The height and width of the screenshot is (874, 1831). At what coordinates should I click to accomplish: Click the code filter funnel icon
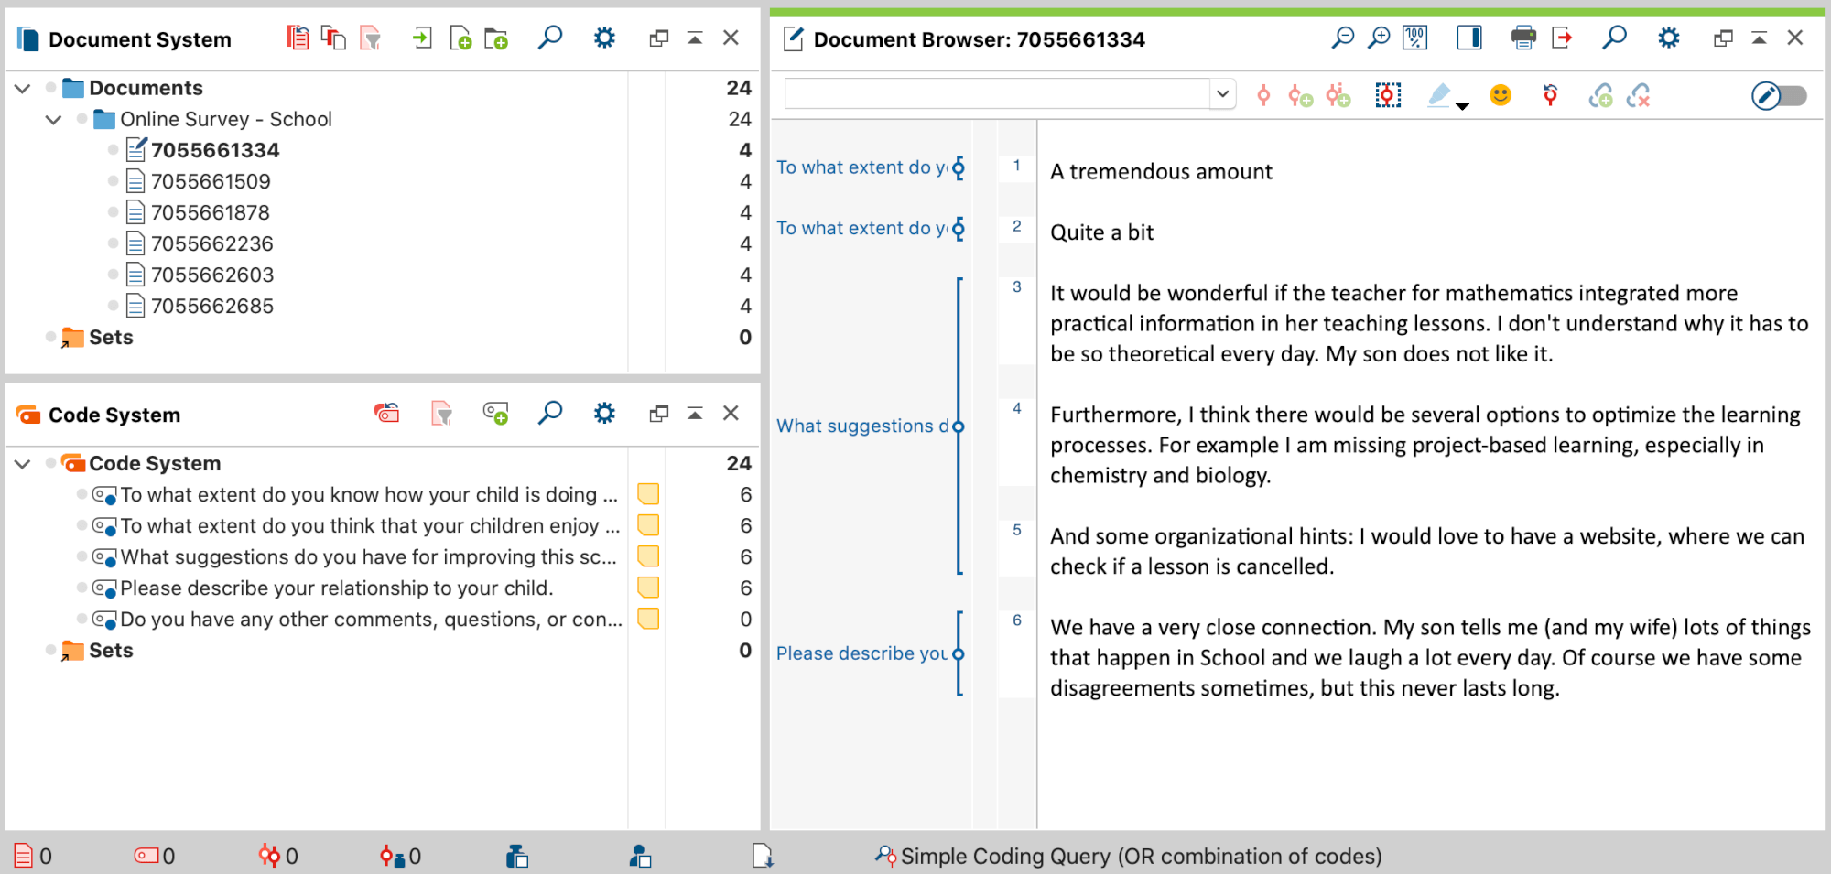pyautogui.click(x=442, y=414)
